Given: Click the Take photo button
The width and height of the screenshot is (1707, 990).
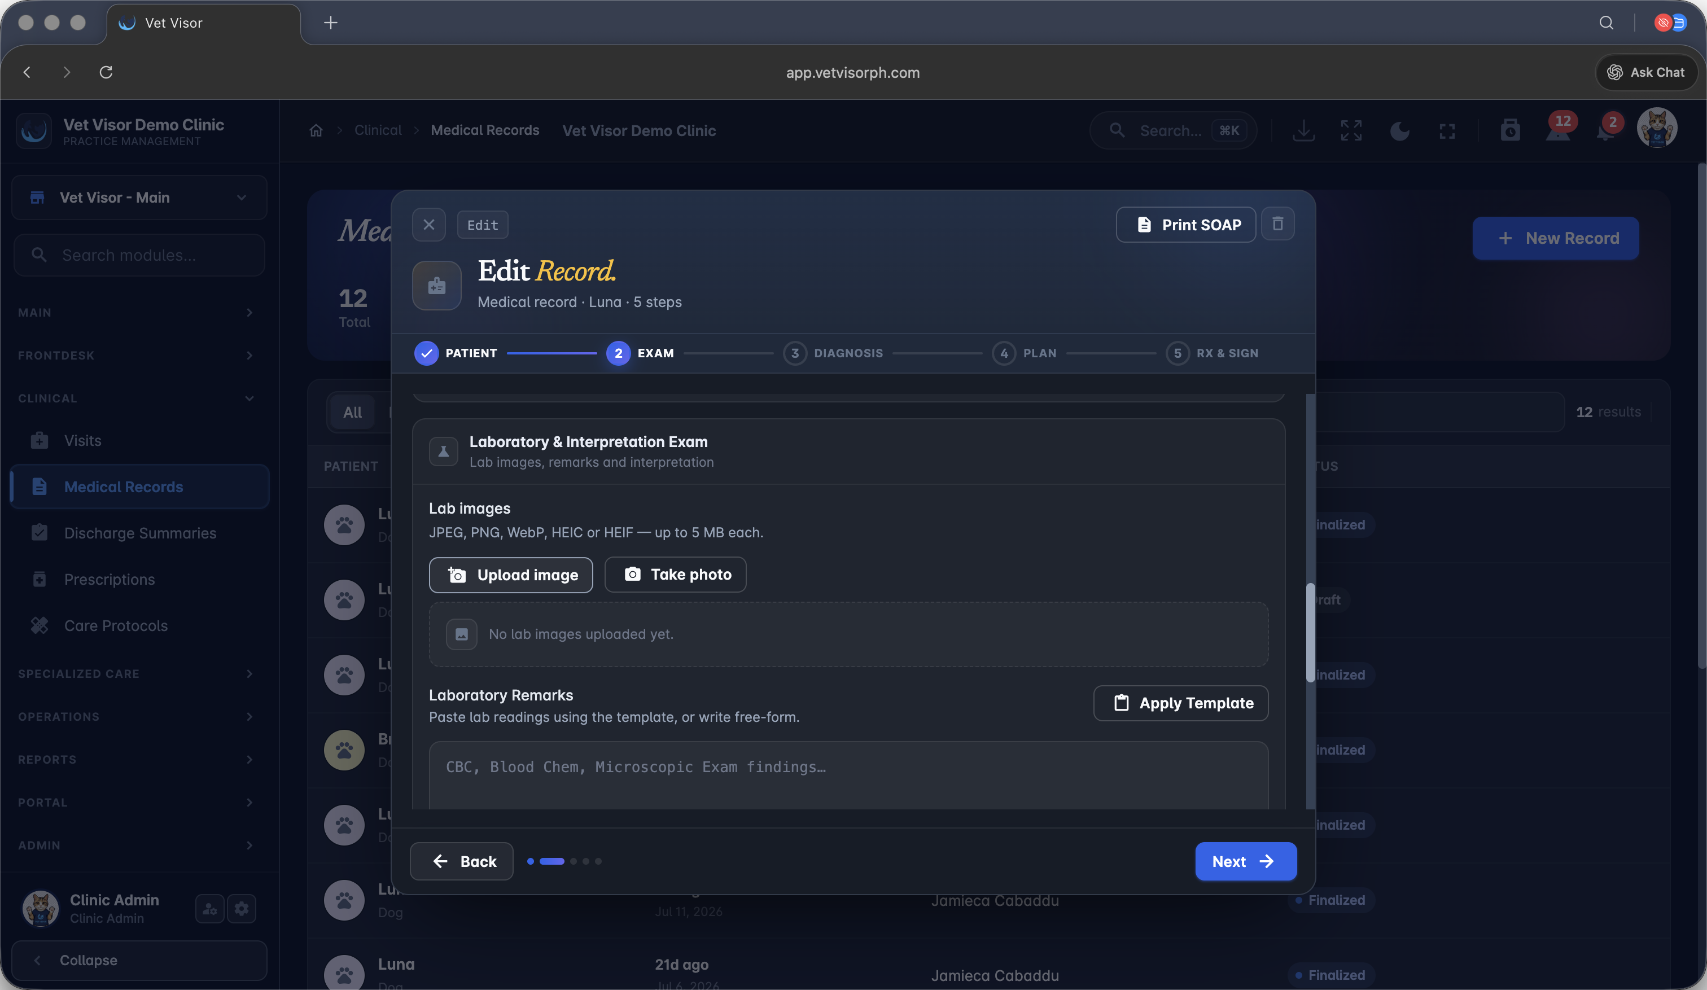Looking at the screenshot, I should click(675, 574).
